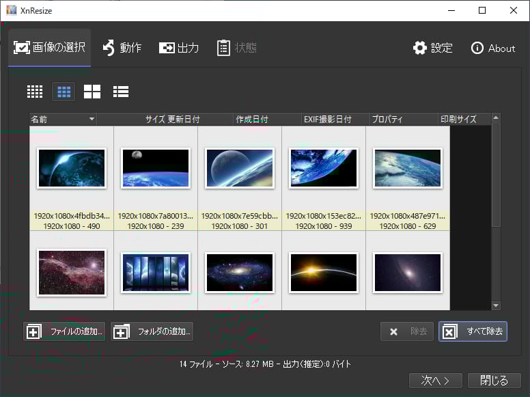Select thumbnail 1920x1080x4fbdb34
This screenshot has width=530, height=397.
72,168
